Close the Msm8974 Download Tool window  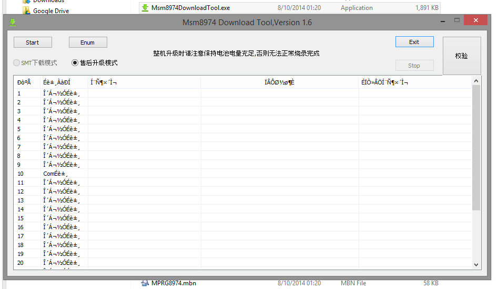coord(475,20)
